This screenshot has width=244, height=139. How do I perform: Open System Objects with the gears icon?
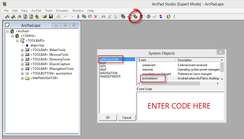pyautogui.click(x=135, y=16)
